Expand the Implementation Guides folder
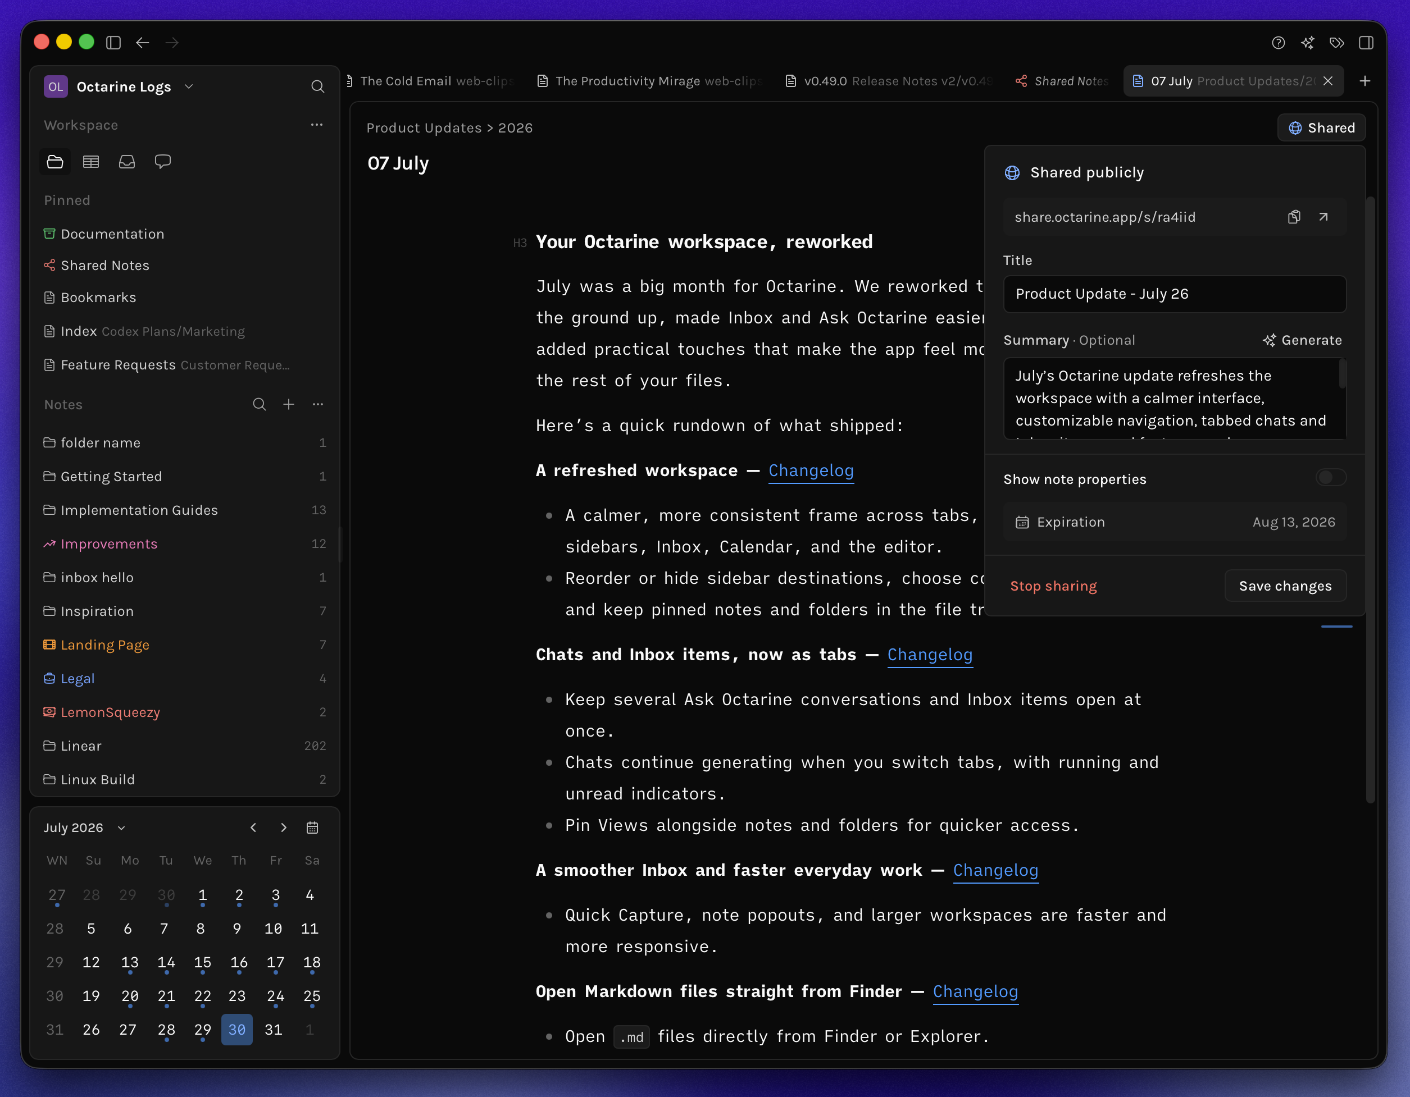This screenshot has width=1410, height=1097. point(185,510)
